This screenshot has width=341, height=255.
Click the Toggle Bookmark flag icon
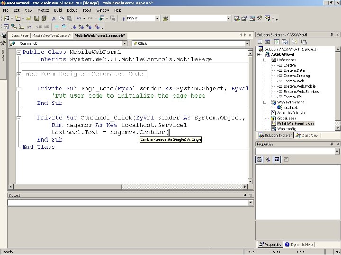(x=74, y=27)
